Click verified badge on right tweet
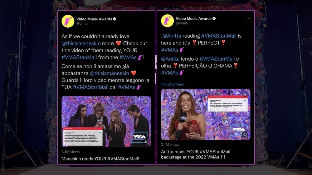The width and height of the screenshot is (312, 175). tap(214, 18)
